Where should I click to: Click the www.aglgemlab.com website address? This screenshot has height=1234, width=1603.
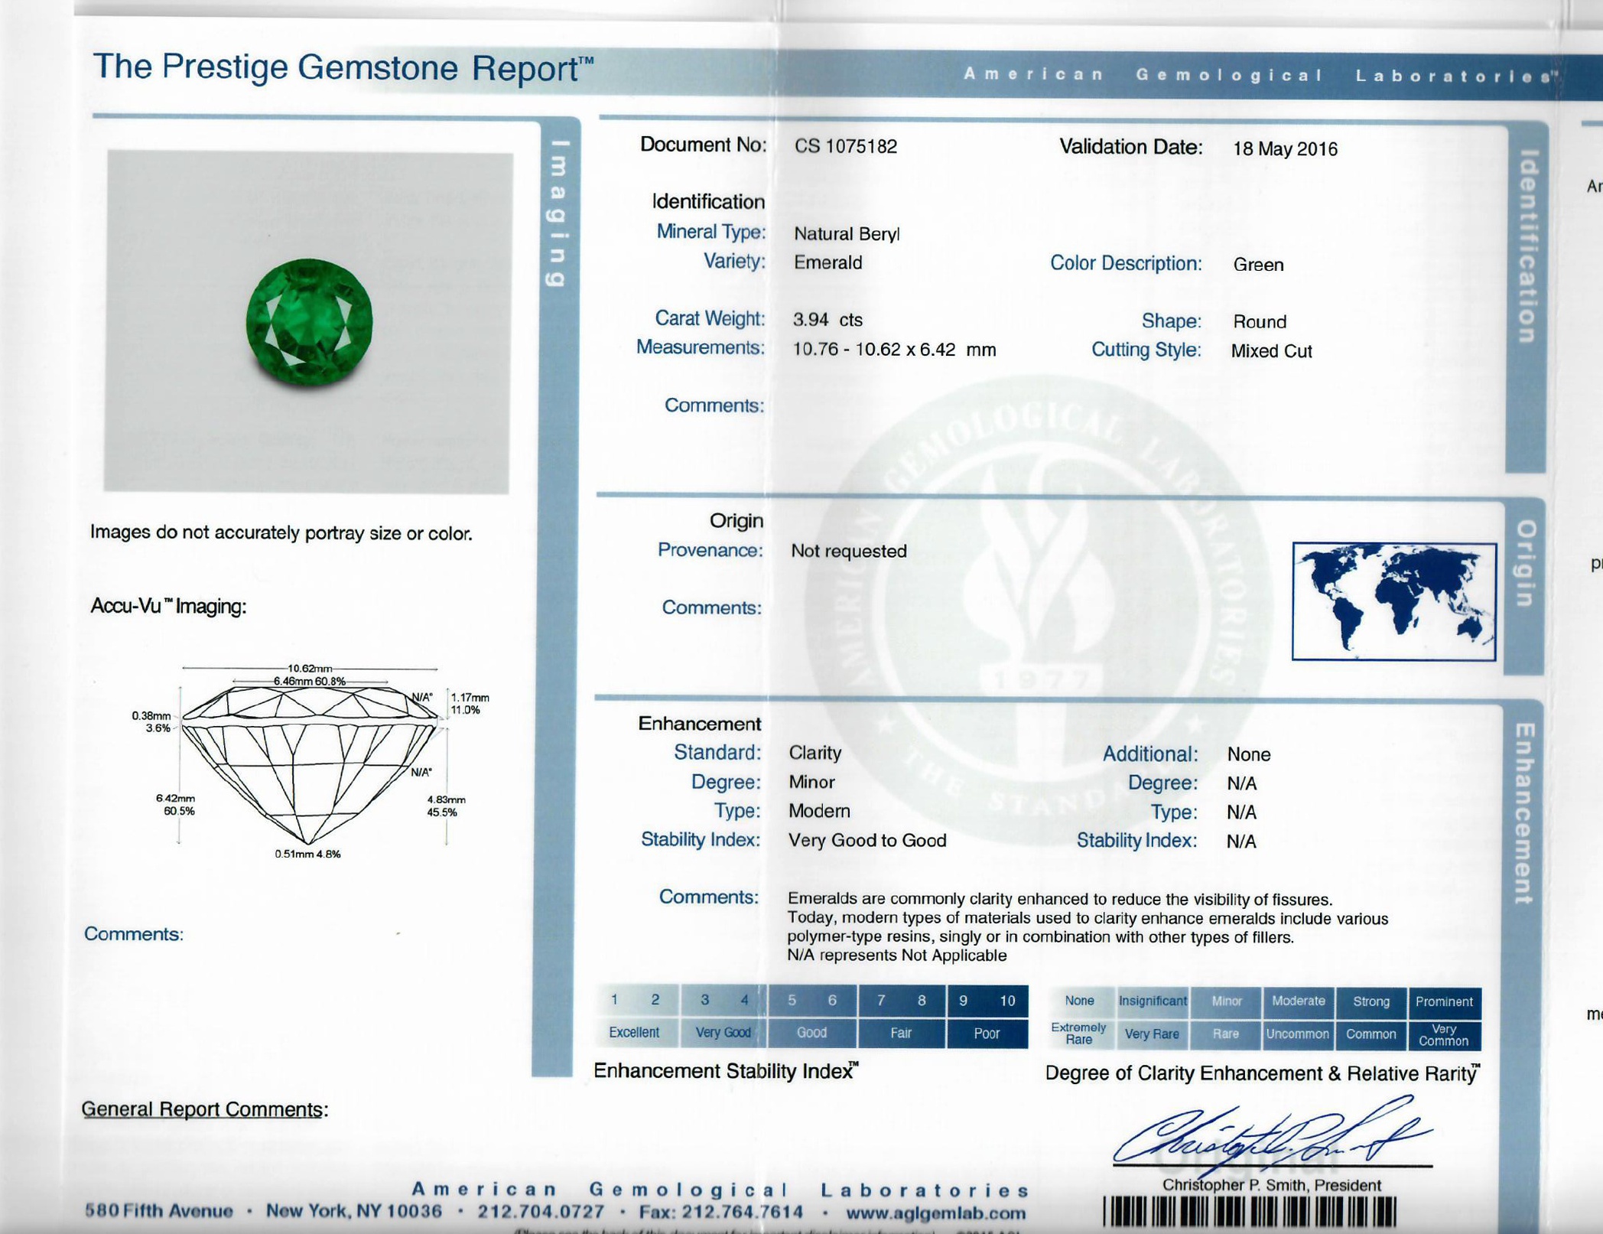click(x=936, y=1213)
